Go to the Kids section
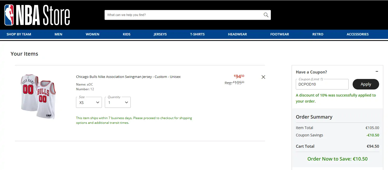Viewport: 388px width, 170px height. [127, 34]
